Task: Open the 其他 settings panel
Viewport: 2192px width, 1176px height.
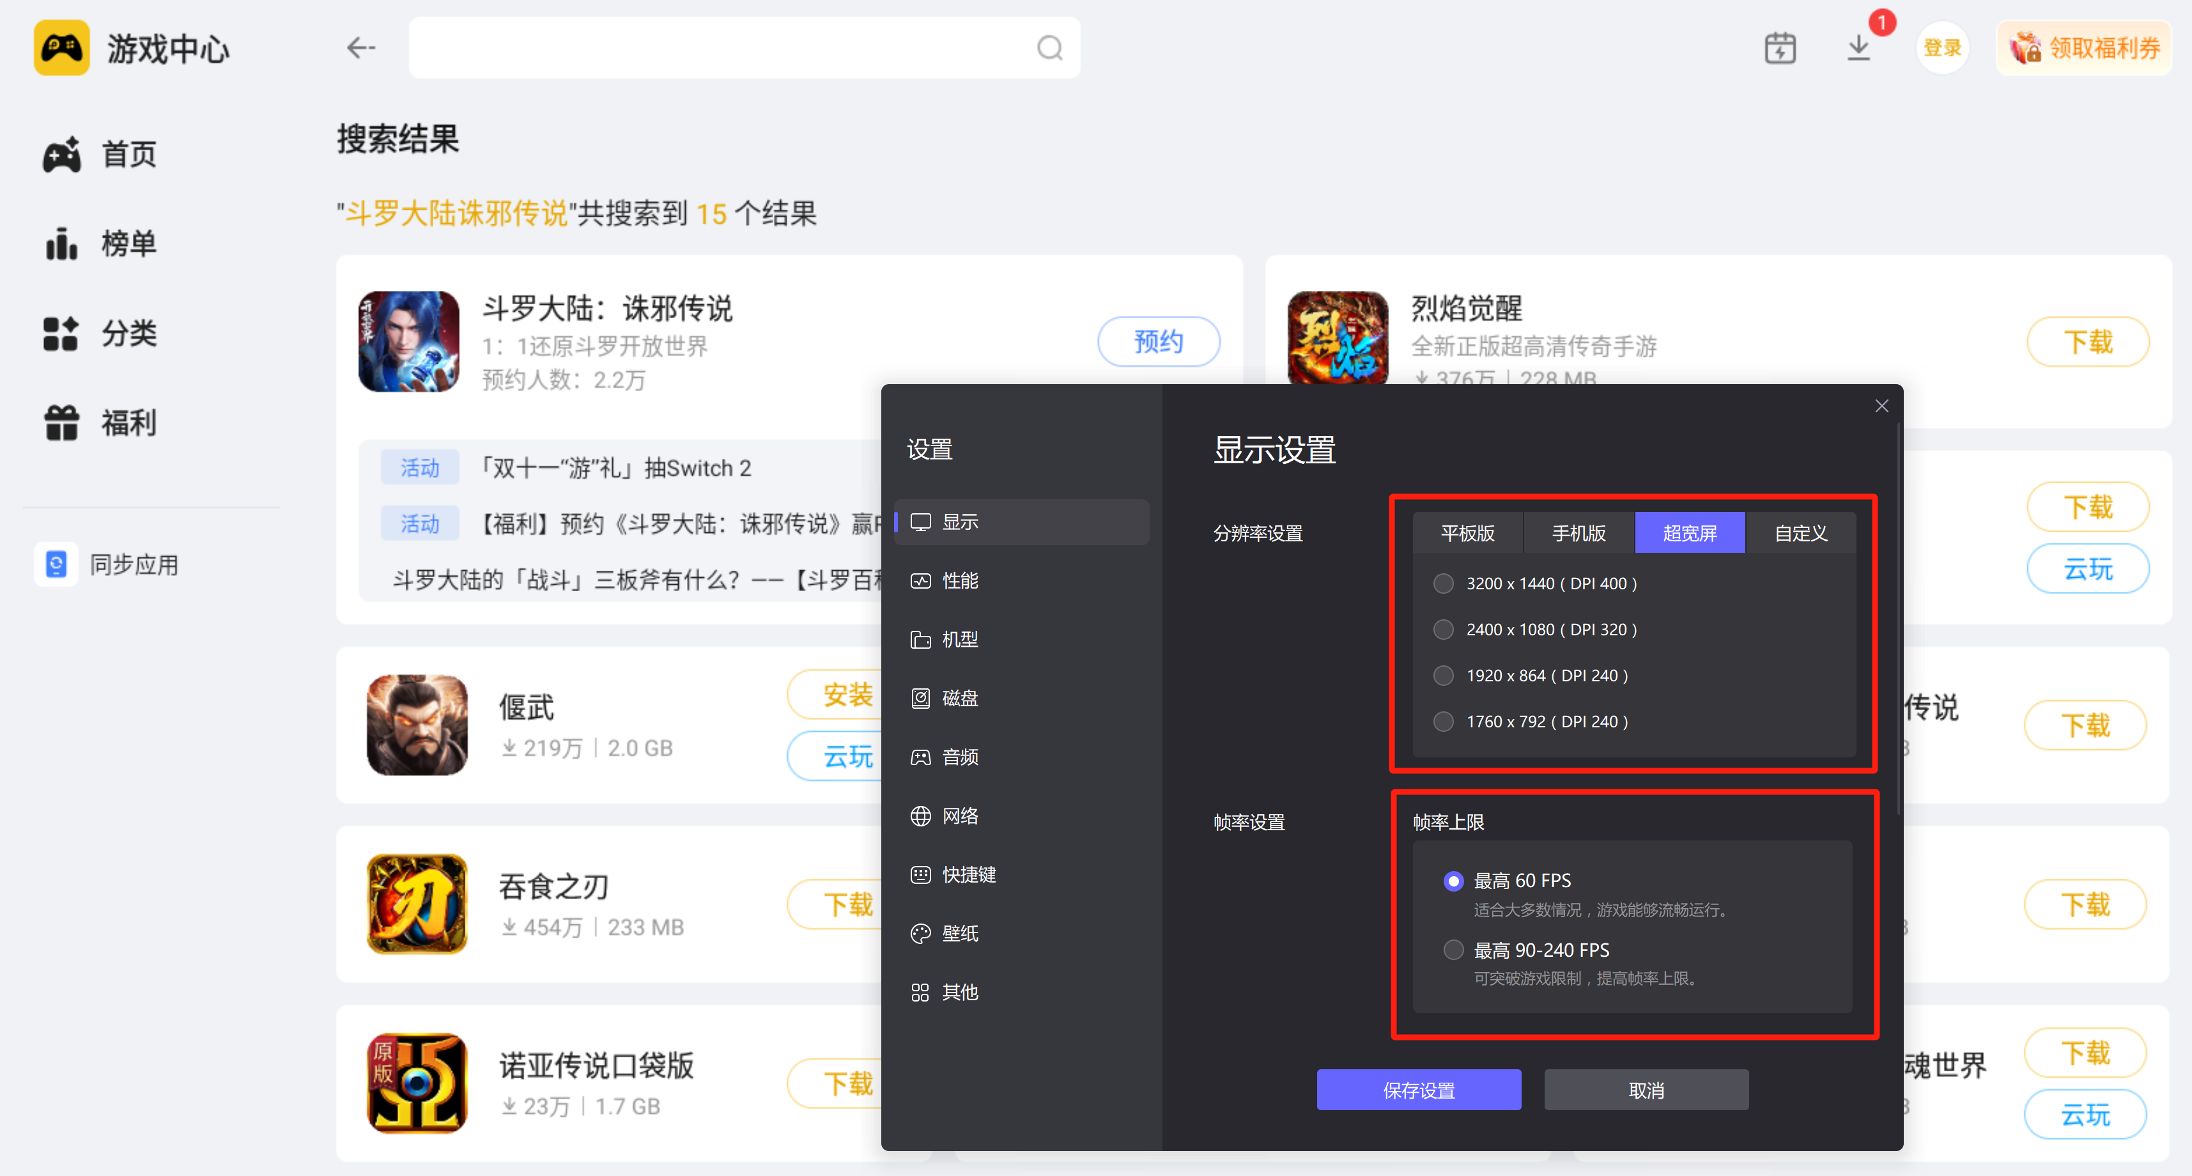Action: point(959,991)
